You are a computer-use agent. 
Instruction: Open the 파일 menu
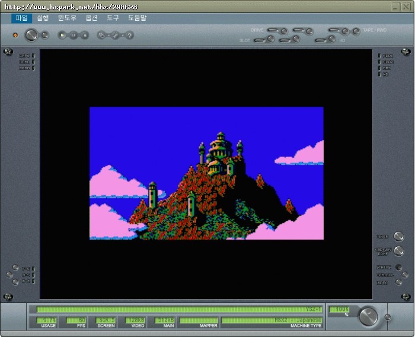21,18
